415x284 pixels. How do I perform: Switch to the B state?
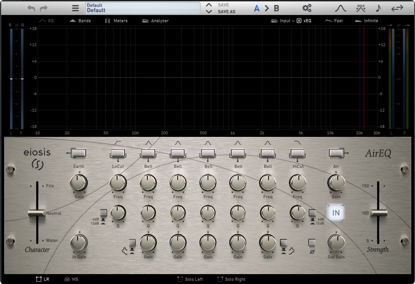click(x=276, y=9)
